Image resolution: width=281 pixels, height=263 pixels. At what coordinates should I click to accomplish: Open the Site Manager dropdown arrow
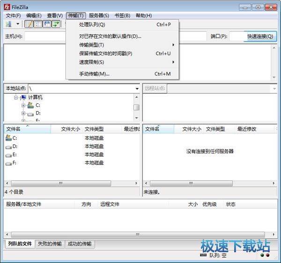[18, 24]
